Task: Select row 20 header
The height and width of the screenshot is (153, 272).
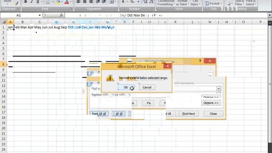Action: coord(3,128)
